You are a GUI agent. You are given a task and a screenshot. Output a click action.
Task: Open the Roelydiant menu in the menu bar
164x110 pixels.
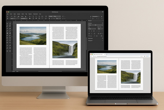35,14
